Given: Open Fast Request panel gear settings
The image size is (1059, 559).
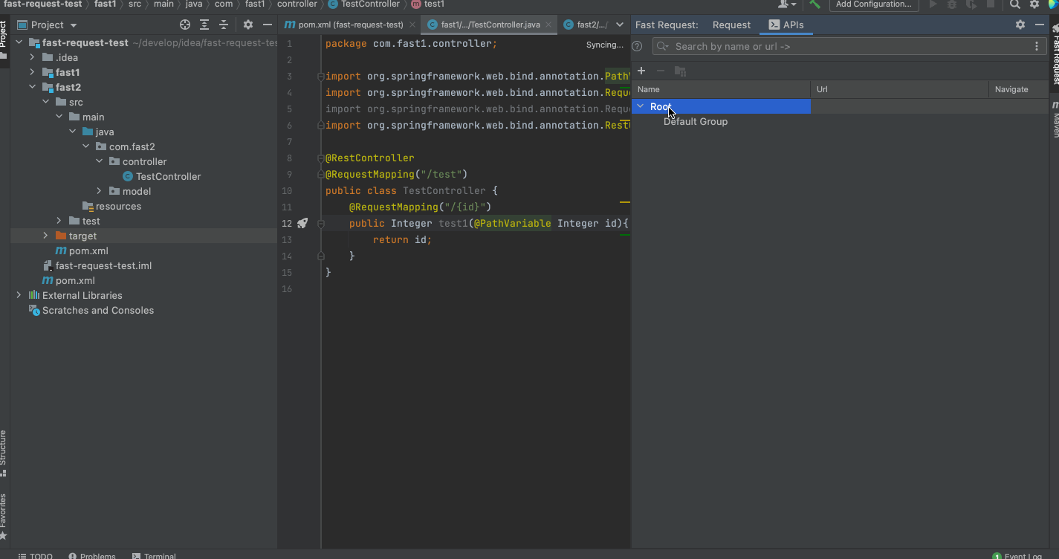Looking at the screenshot, I should [1020, 25].
